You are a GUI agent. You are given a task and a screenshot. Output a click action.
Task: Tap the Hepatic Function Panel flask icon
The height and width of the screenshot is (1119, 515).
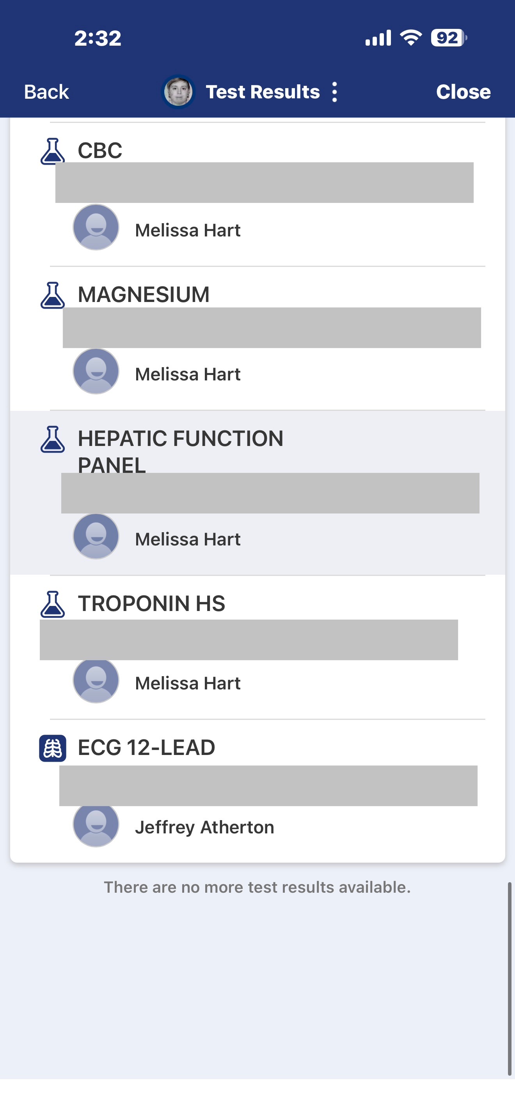53,439
